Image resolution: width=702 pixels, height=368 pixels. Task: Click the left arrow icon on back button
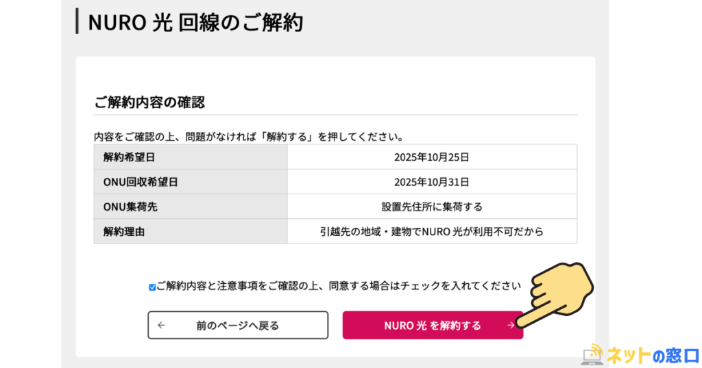tap(161, 326)
